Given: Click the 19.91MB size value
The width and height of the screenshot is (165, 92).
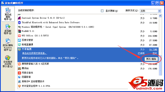Looking at the screenshot, I should click(153, 23).
